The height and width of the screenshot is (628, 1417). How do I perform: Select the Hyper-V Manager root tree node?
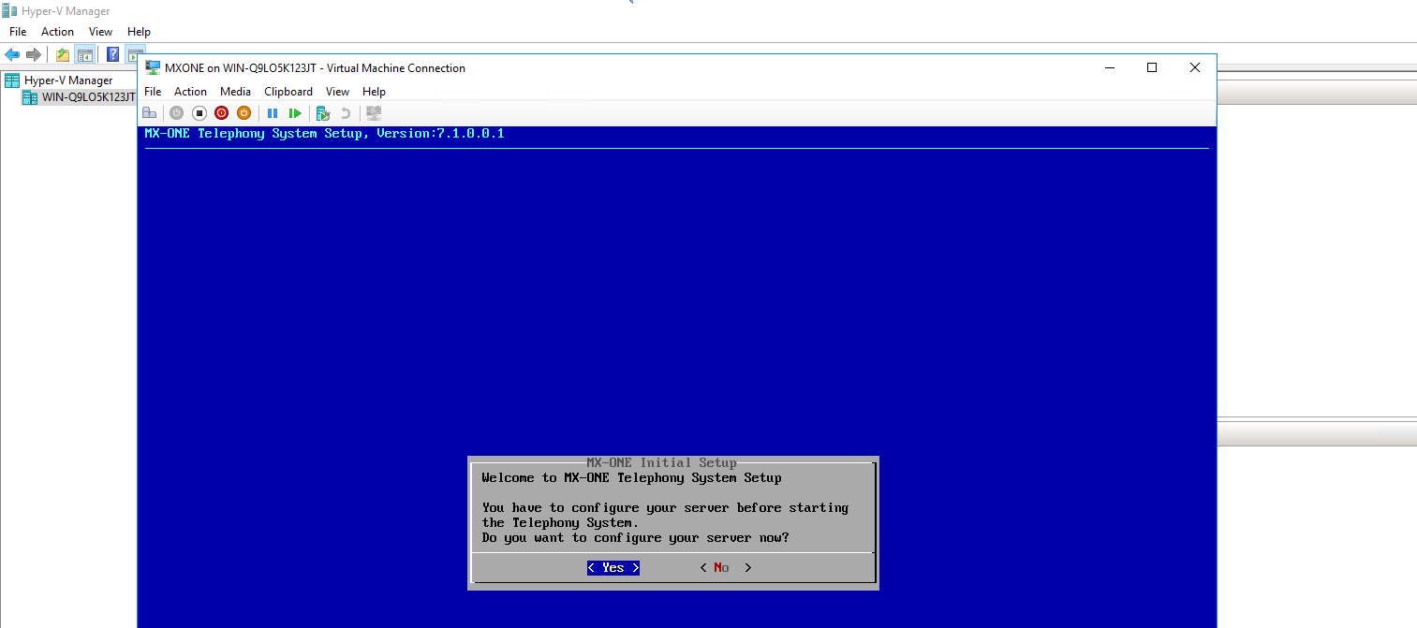coord(67,80)
